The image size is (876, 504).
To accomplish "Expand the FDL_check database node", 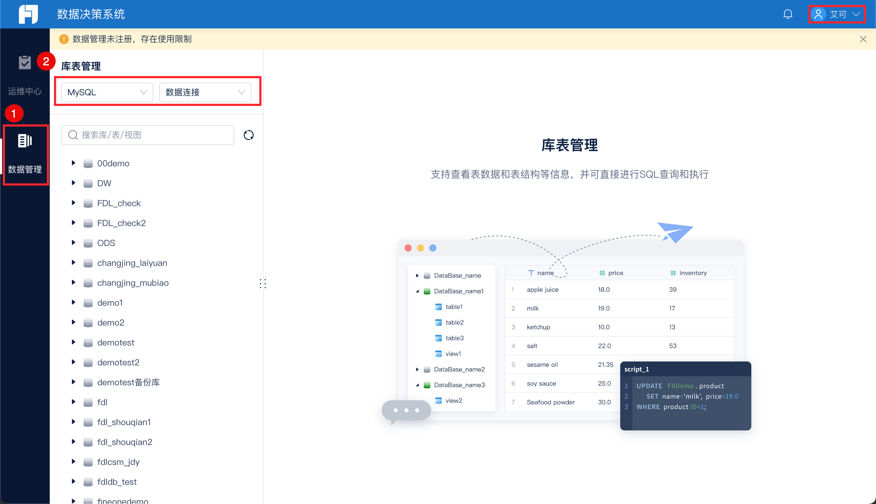I will click(74, 203).
